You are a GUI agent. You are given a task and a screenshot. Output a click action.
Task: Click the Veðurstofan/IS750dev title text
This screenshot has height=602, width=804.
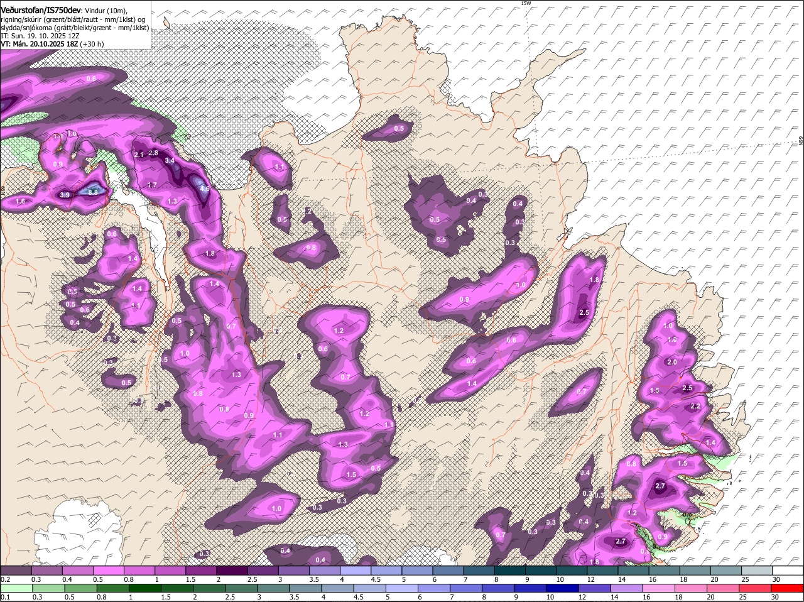tap(40, 9)
